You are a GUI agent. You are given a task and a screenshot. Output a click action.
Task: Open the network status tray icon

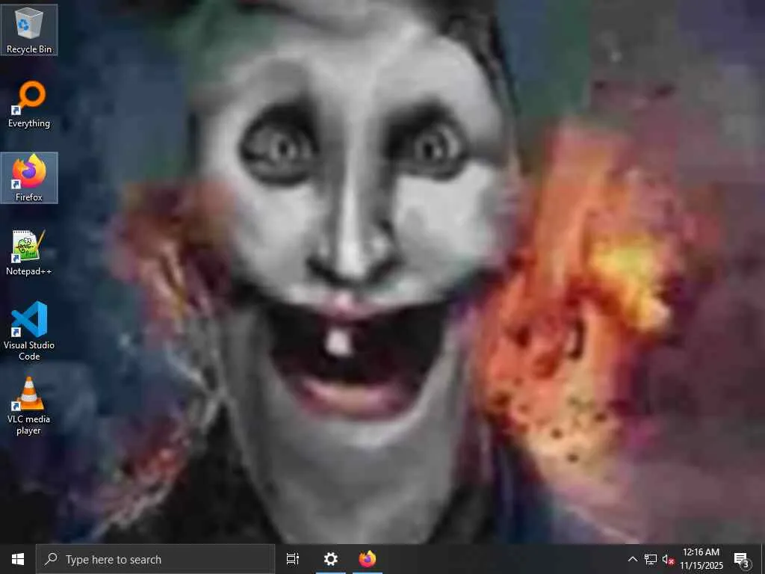(x=651, y=559)
